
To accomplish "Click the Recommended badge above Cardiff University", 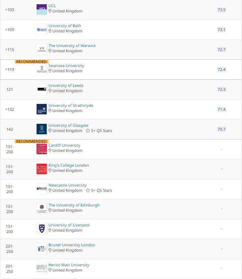I will pos(31,141).
